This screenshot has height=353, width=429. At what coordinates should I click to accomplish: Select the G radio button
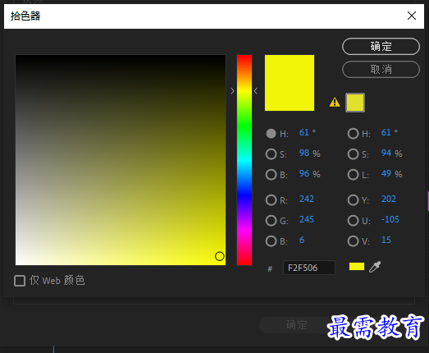coord(272,221)
